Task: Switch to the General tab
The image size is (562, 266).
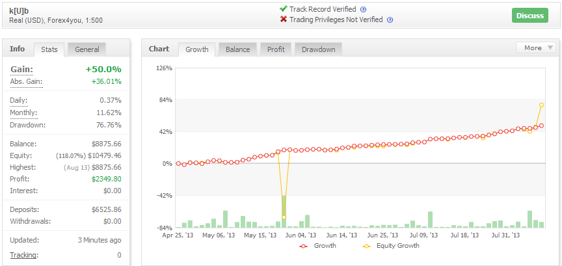Action: tap(87, 49)
